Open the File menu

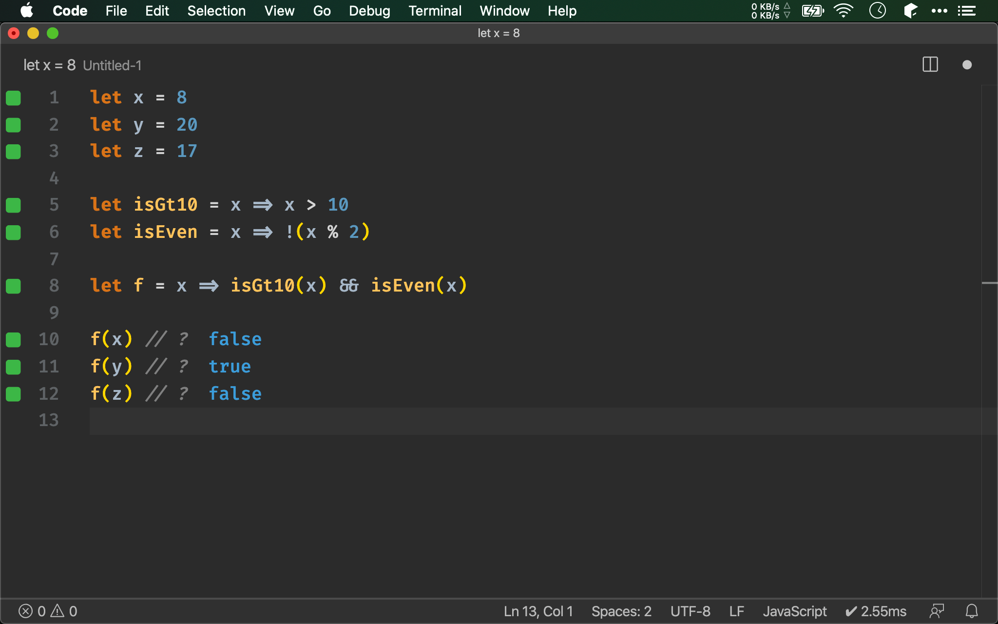pyautogui.click(x=116, y=11)
